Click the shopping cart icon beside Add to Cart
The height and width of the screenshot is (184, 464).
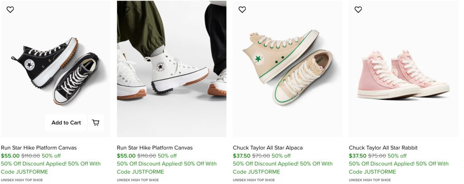pyautogui.click(x=96, y=123)
